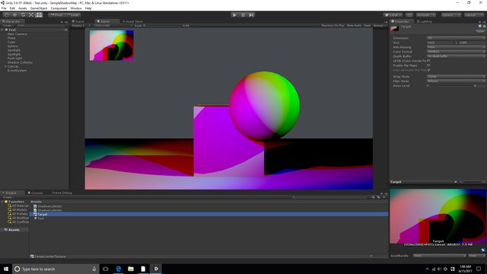The height and width of the screenshot is (274, 487).
Task: Open the Inspector gear settings icon
Action: click(484, 27)
